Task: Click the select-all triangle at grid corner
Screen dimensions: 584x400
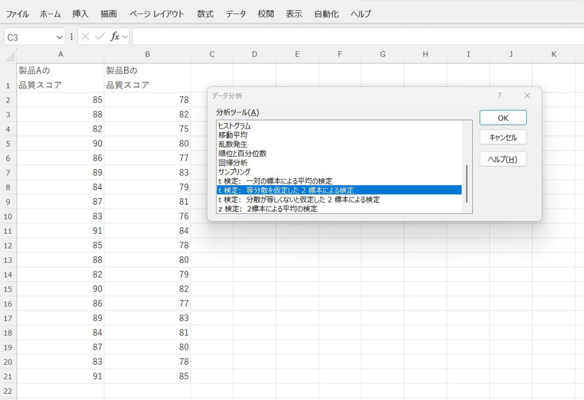Action: (10, 55)
